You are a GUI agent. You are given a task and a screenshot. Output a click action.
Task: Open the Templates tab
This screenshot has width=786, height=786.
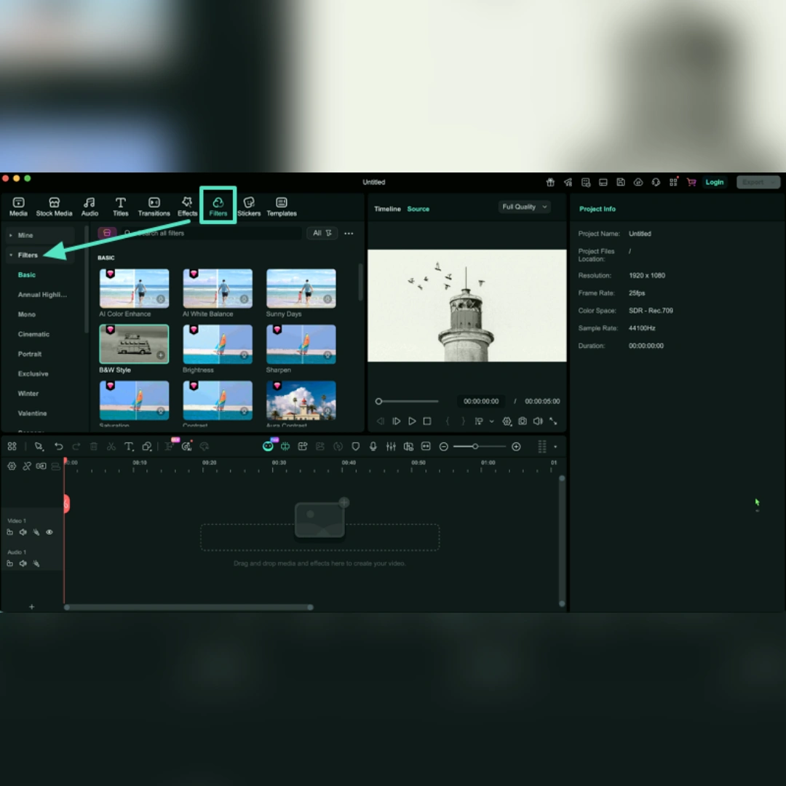click(x=281, y=207)
